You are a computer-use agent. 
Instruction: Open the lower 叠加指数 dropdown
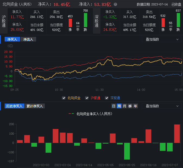click(162, 106)
